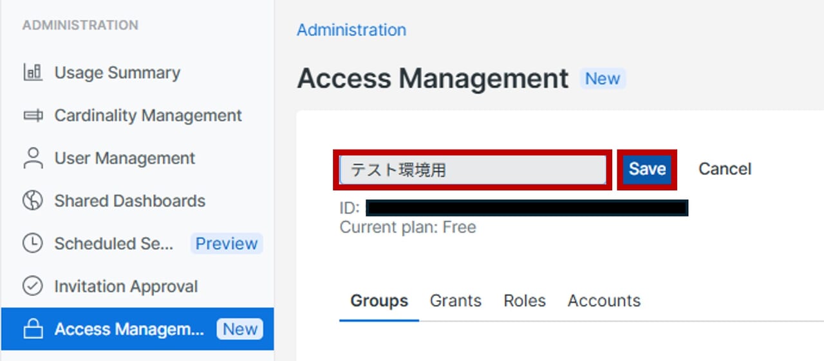Open the Grants tab
This screenshot has width=824, height=361.
click(455, 301)
